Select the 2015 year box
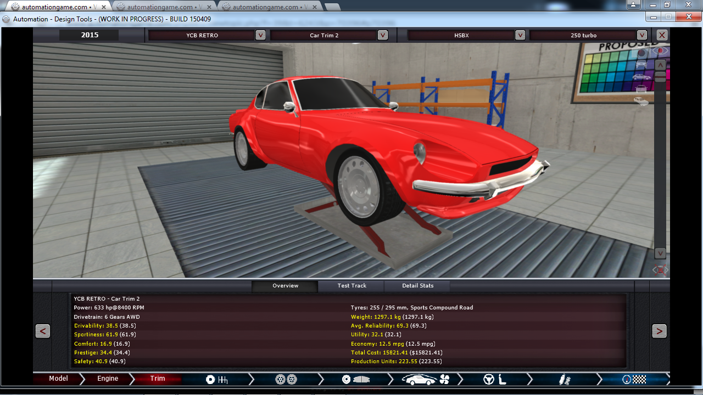703x395 pixels. point(90,35)
